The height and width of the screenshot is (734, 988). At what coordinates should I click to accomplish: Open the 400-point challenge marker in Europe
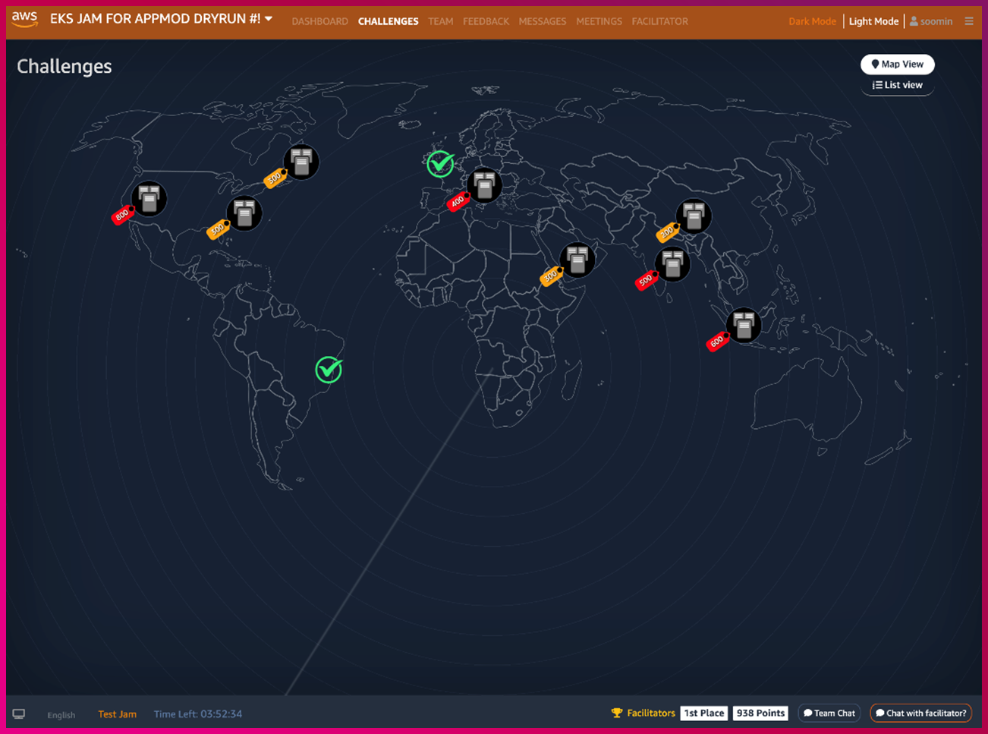483,185
